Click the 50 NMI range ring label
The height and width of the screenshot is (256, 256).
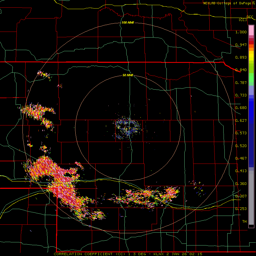[x=128, y=75]
